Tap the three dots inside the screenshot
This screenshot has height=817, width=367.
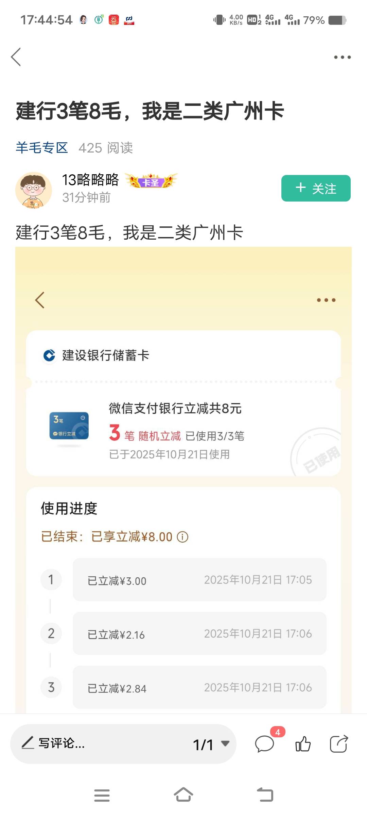[326, 300]
